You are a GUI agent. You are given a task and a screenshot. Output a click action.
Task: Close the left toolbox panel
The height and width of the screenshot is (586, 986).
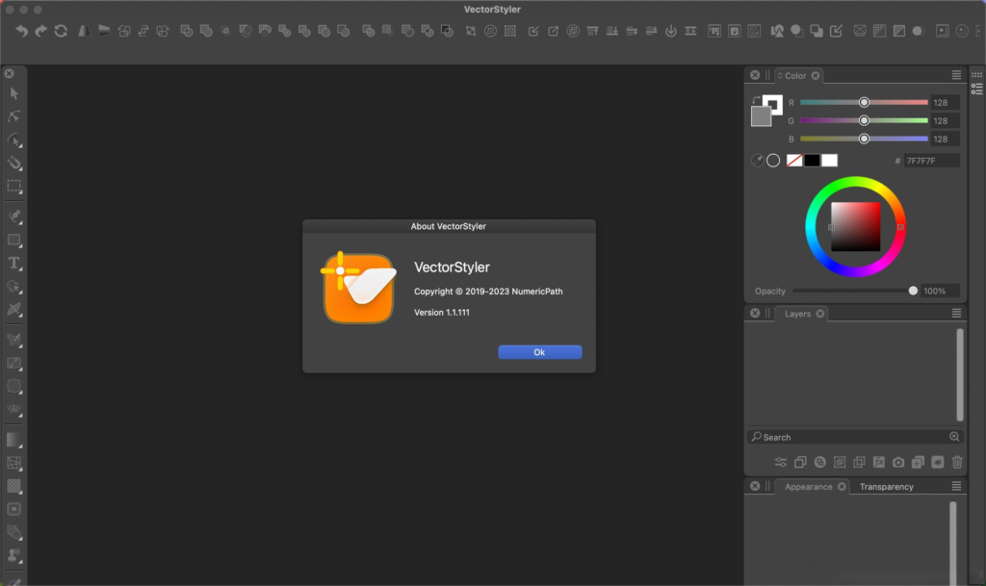(10, 73)
